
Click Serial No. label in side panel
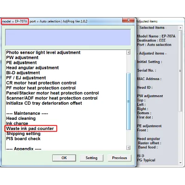tap(147, 70)
